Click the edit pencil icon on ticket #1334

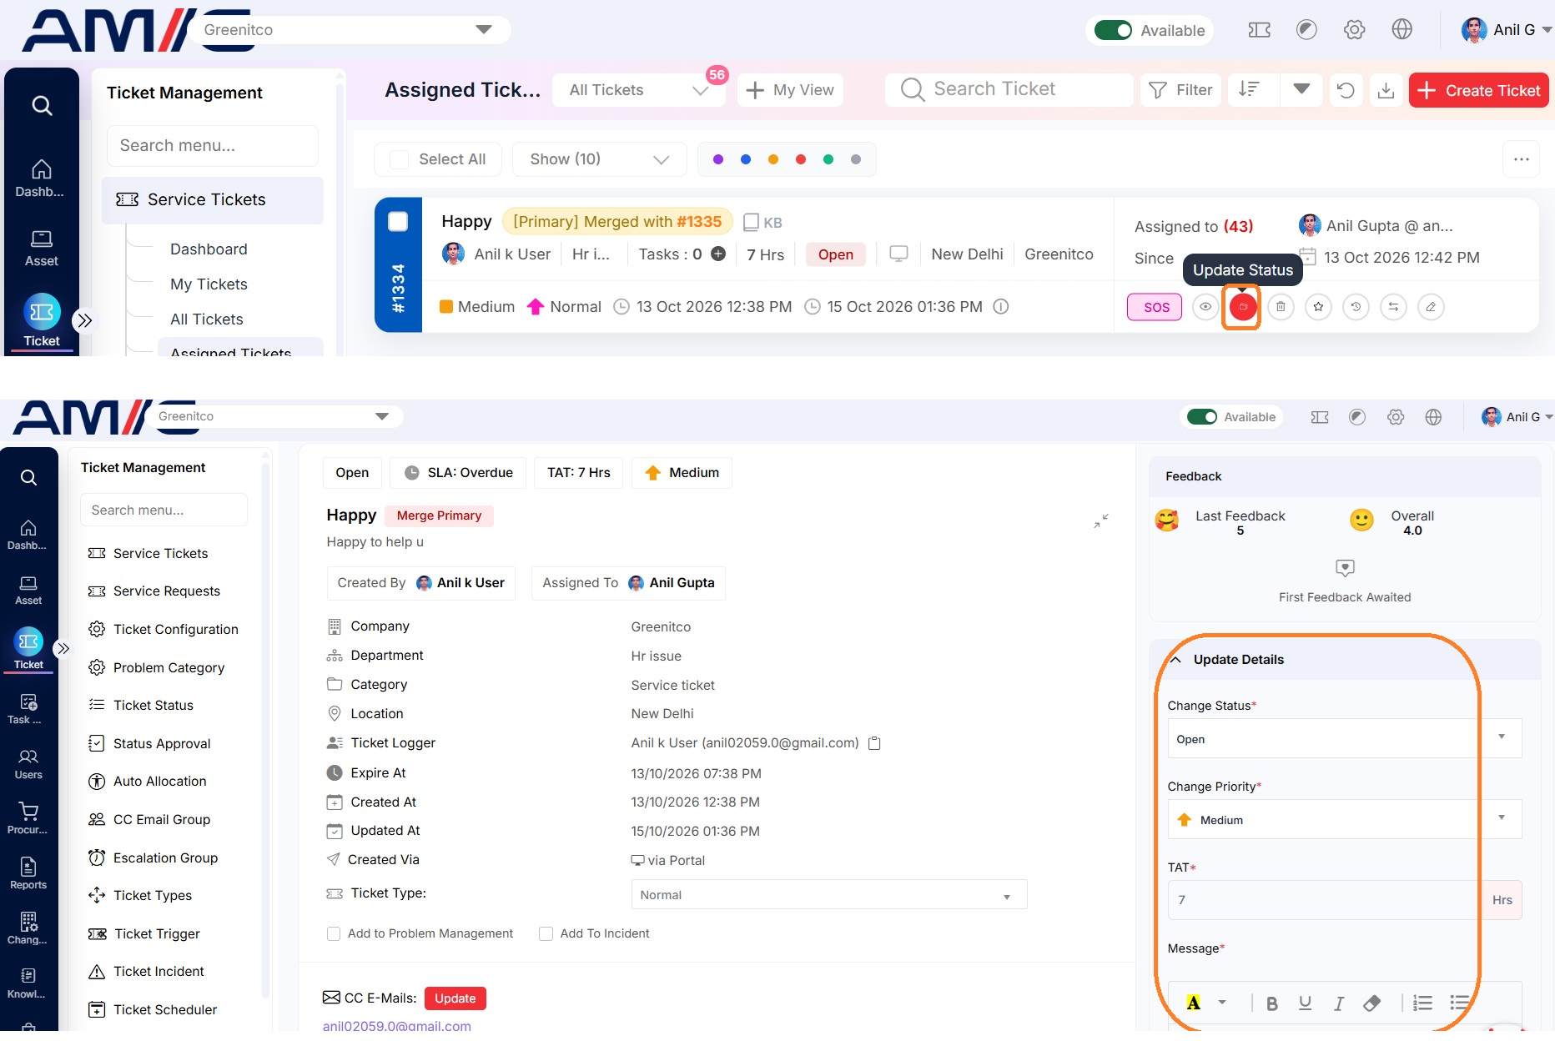coord(1431,307)
